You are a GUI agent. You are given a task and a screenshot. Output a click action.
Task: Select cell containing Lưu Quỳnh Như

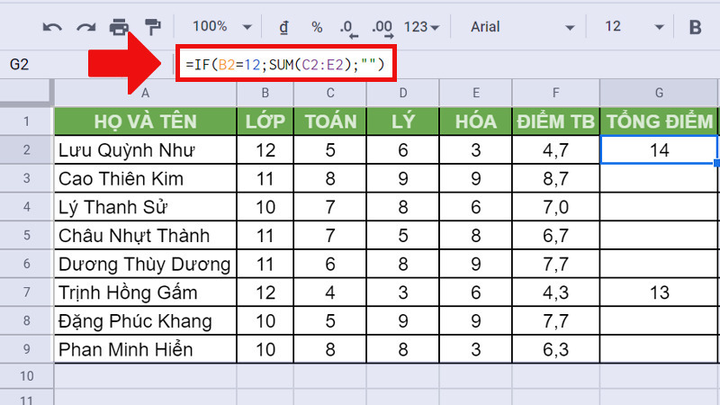pyautogui.click(x=144, y=149)
